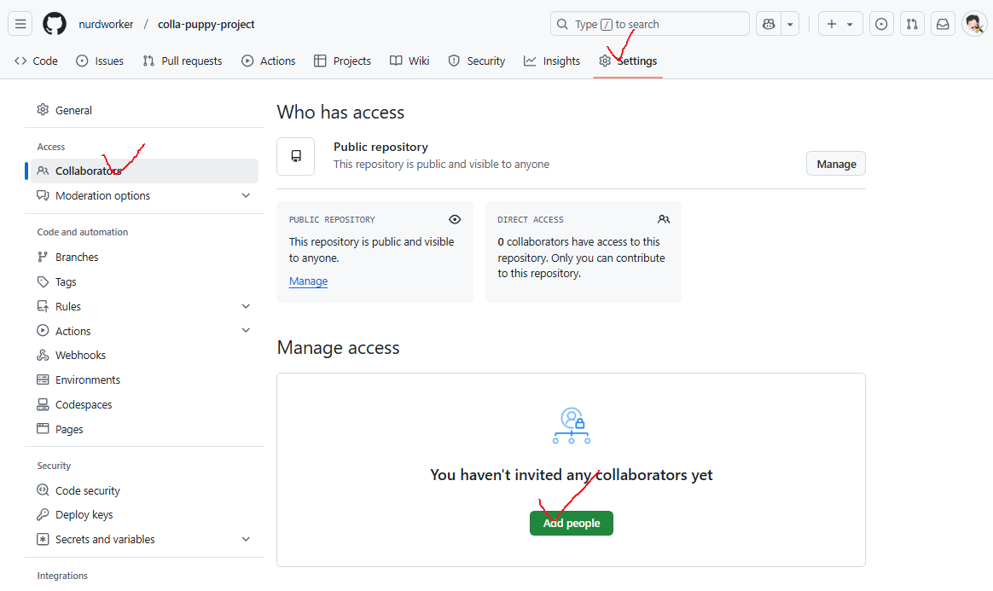Click the Deploy keys key icon
The width and height of the screenshot is (993, 591).
click(43, 514)
